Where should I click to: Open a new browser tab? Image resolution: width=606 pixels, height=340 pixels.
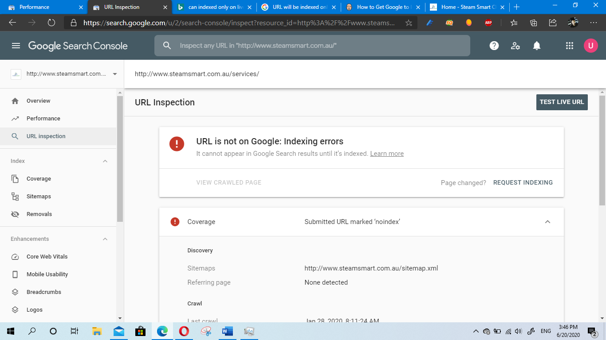tap(516, 7)
